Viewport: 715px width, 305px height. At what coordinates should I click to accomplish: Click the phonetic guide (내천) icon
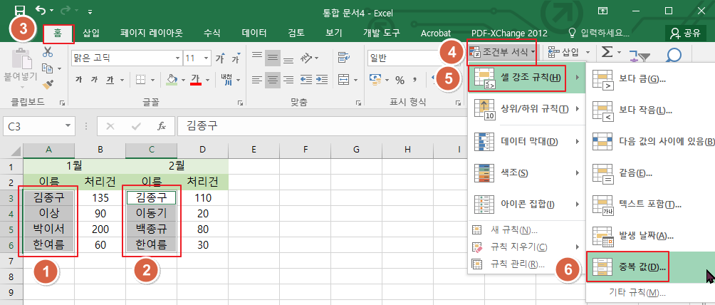226,80
